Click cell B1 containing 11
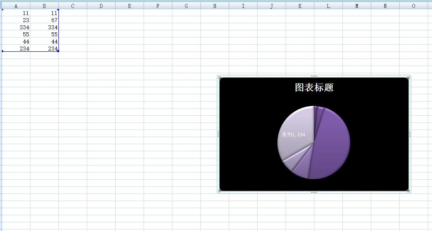 tap(44, 13)
